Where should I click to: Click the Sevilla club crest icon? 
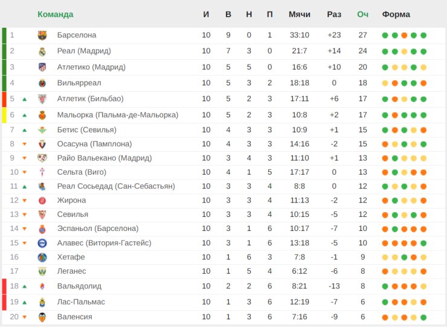point(42,215)
